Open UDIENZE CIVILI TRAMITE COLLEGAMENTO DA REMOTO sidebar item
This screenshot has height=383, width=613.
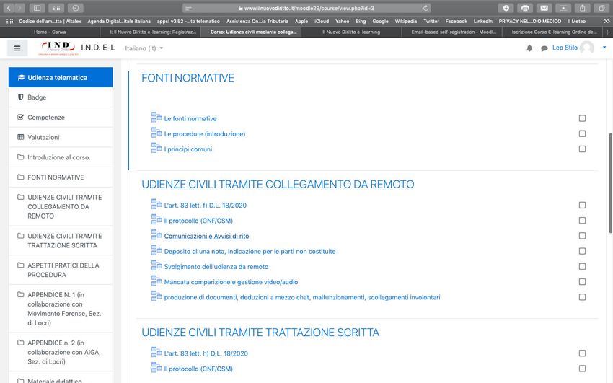tap(61, 206)
